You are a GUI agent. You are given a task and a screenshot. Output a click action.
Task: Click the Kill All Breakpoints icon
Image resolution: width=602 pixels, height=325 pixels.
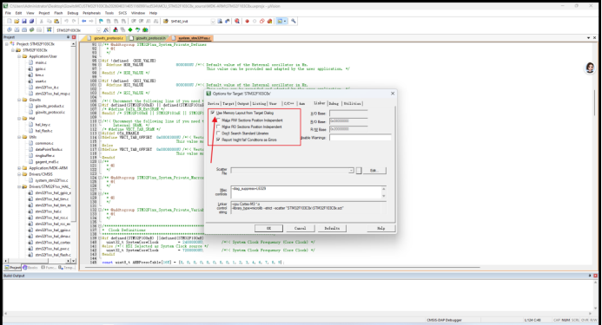click(x=269, y=21)
